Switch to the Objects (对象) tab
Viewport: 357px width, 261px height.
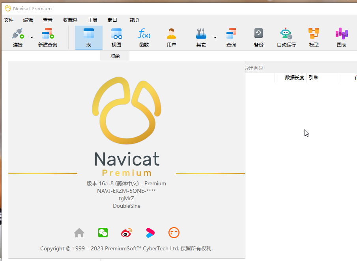[115, 56]
